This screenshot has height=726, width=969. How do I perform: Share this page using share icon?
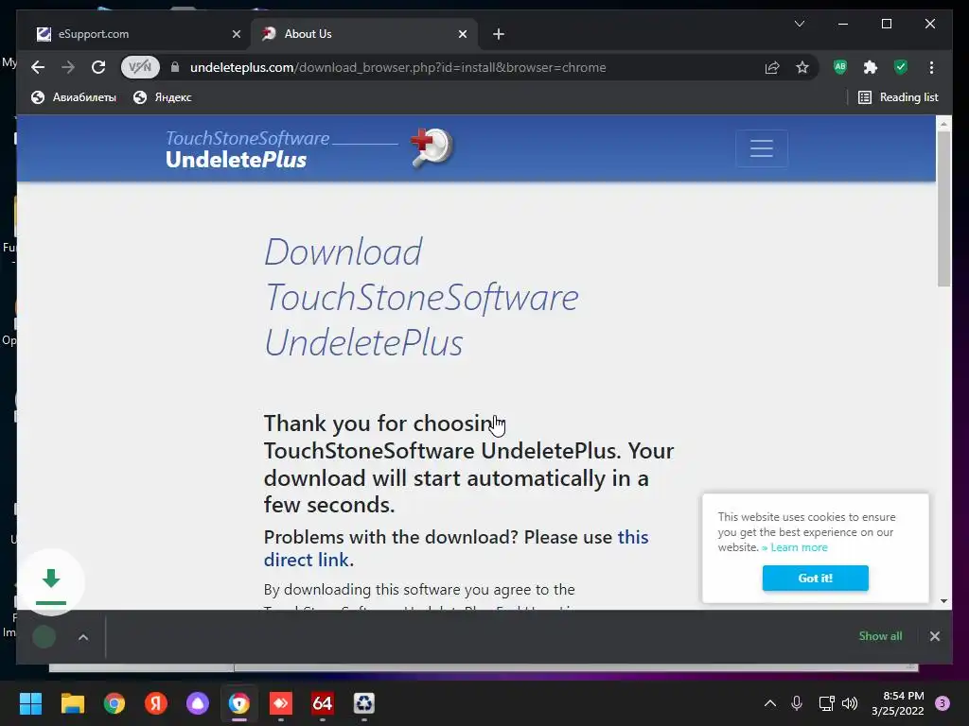click(x=772, y=67)
